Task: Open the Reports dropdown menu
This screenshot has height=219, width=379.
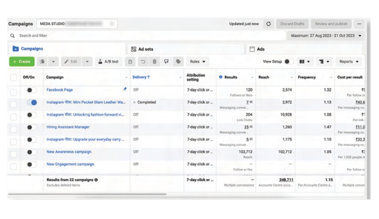Action: (348, 62)
